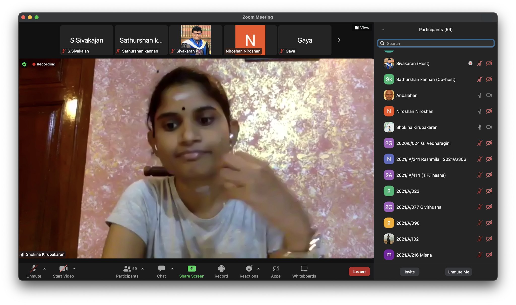This screenshot has height=305, width=516.
Task: Toggle Sivakaran (Host) muted microphone icon
Action: click(480, 63)
